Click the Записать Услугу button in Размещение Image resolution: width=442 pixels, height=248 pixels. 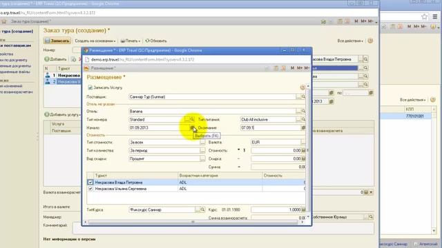pos(105,87)
